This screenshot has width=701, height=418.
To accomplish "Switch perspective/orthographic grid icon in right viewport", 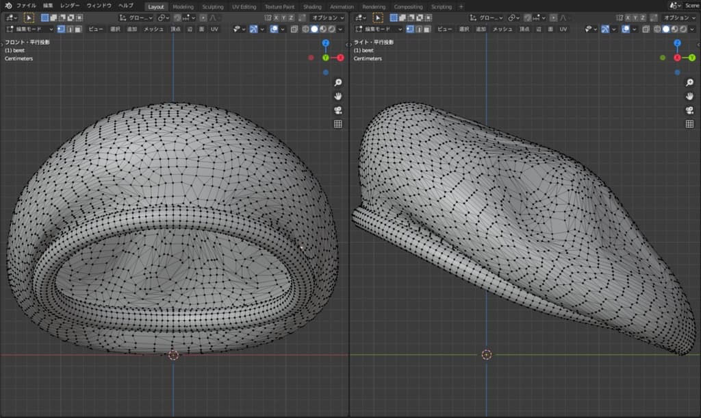I will point(689,124).
